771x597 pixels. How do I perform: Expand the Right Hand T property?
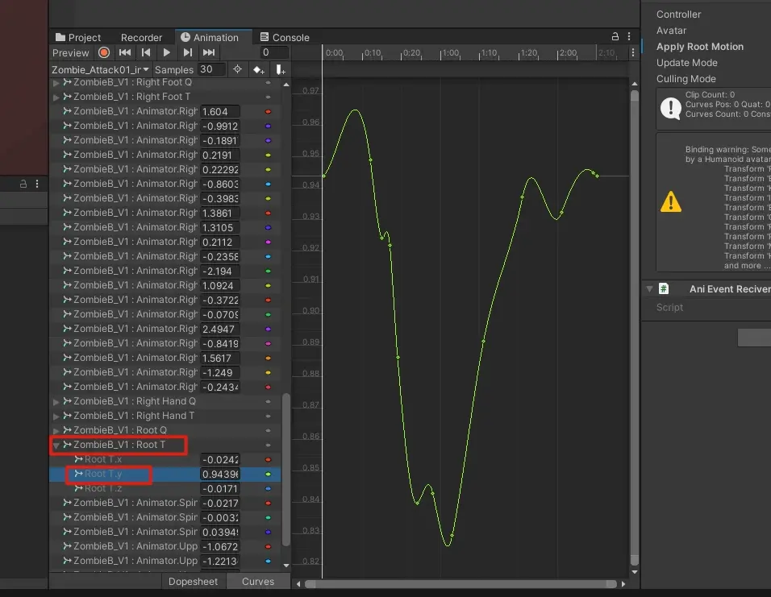[x=56, y=417]
